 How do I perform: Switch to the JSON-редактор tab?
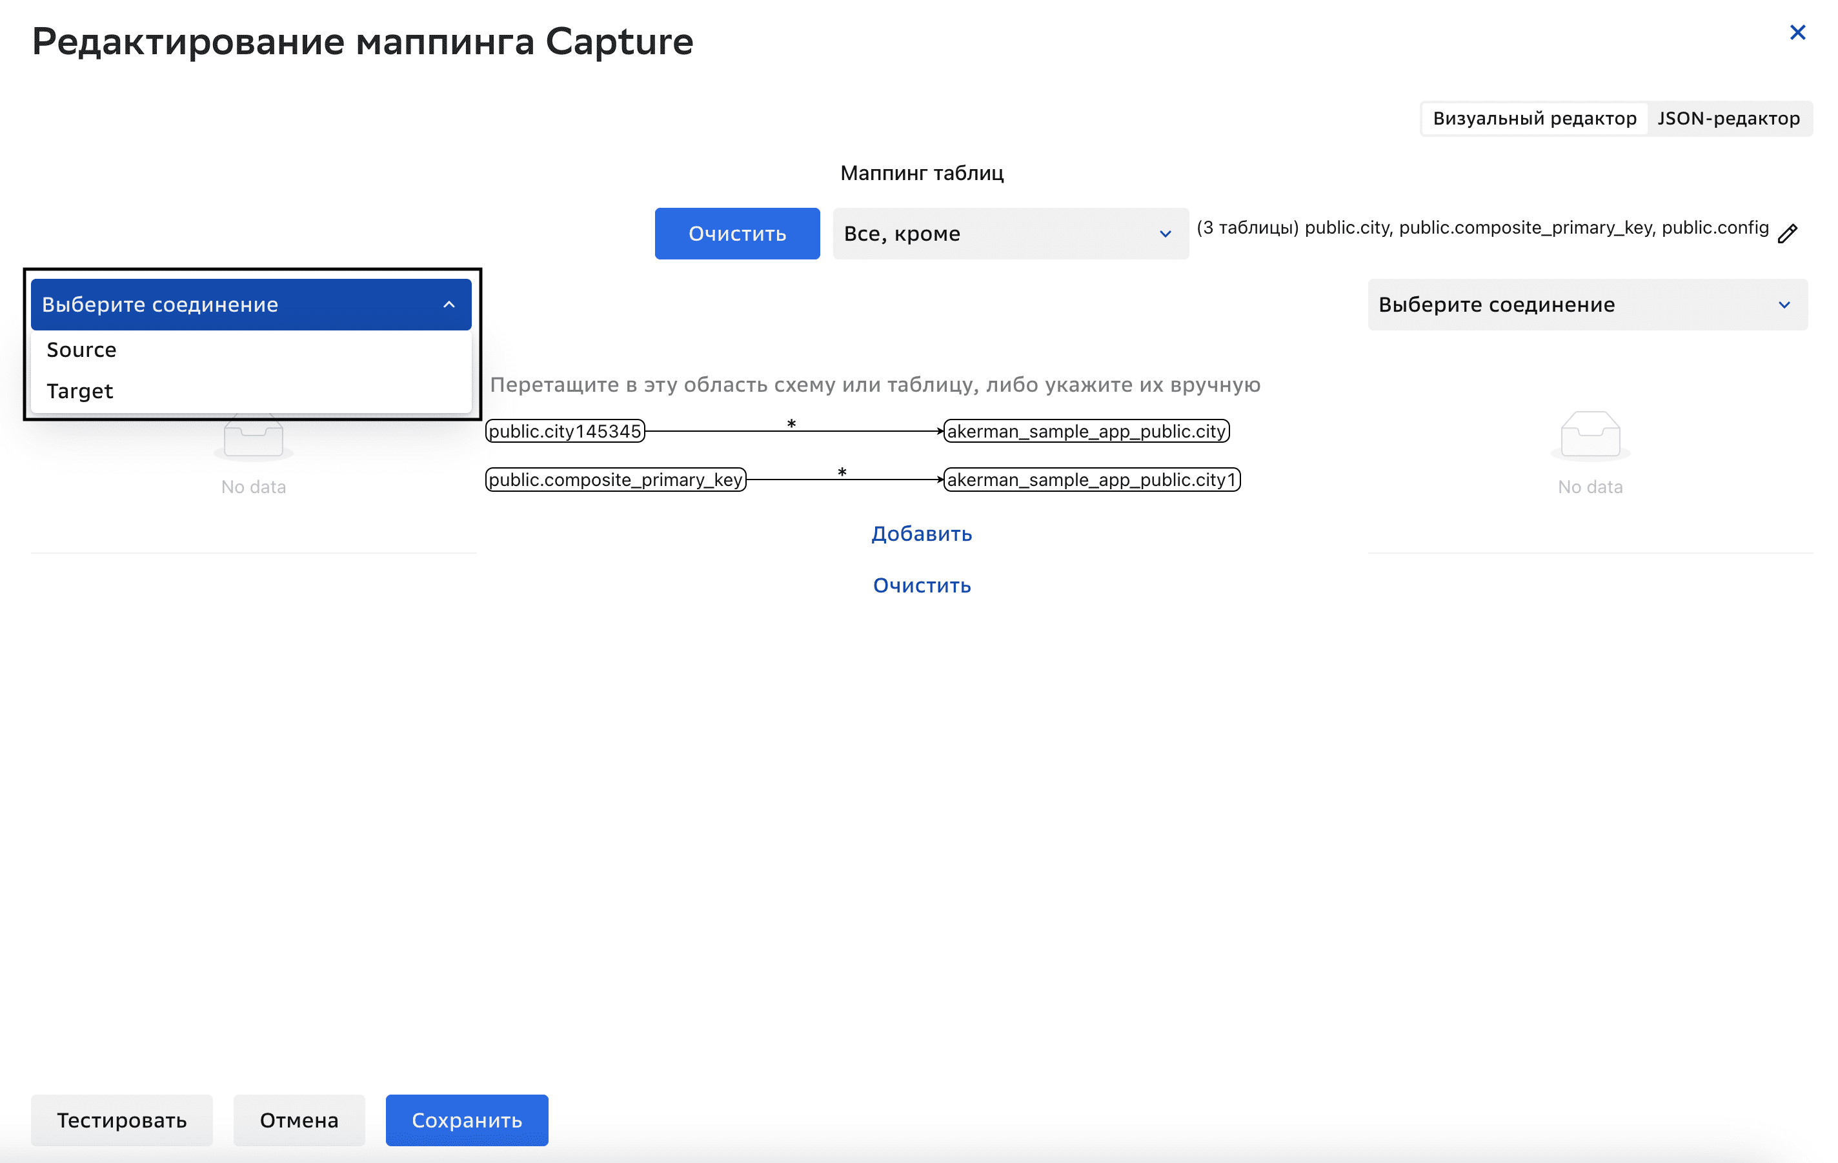point(1728,118)
